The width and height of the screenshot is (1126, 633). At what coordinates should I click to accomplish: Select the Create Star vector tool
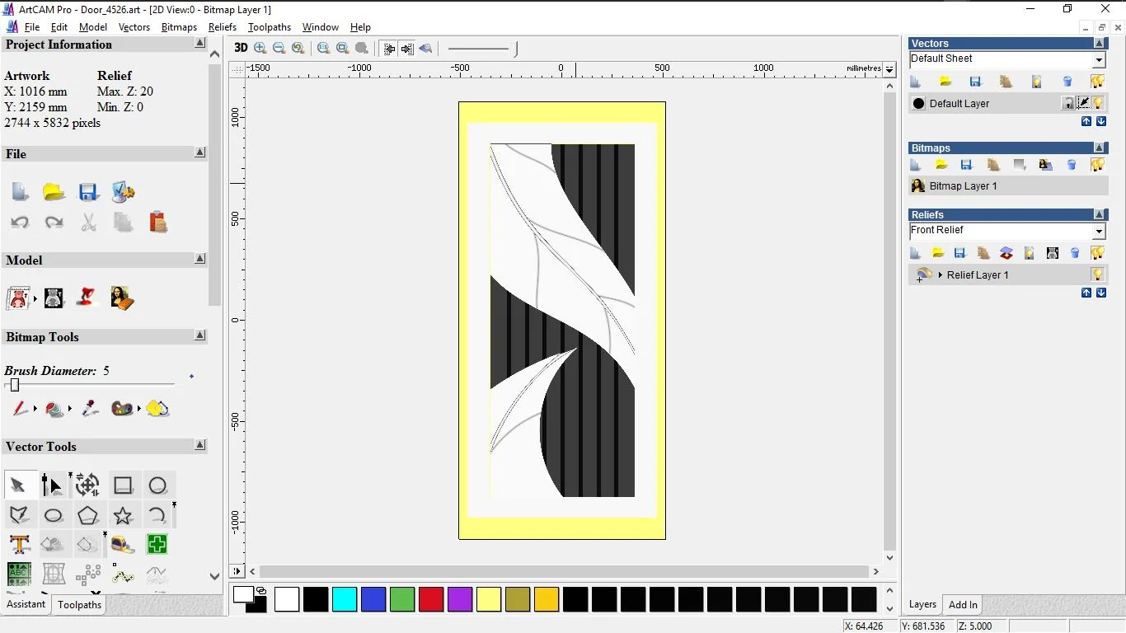(x=123, y=516)
